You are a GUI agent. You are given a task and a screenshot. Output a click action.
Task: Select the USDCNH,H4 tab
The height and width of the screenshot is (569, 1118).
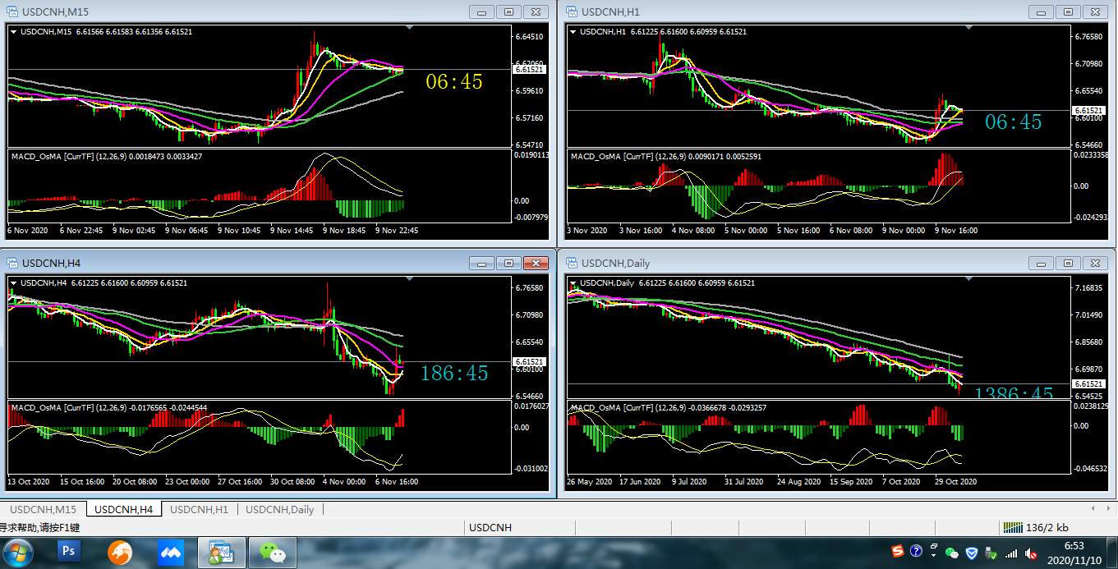124,509
